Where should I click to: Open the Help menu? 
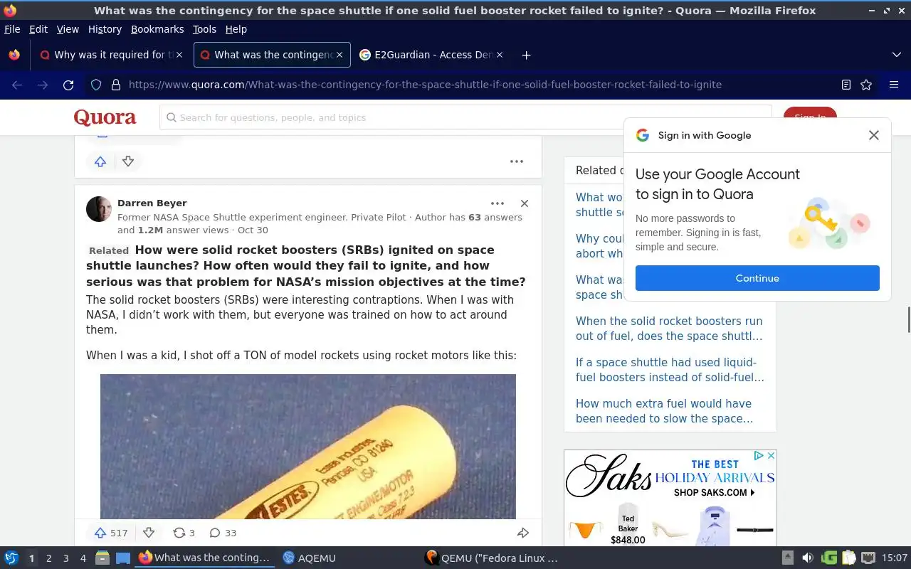(x=236, y=29)
